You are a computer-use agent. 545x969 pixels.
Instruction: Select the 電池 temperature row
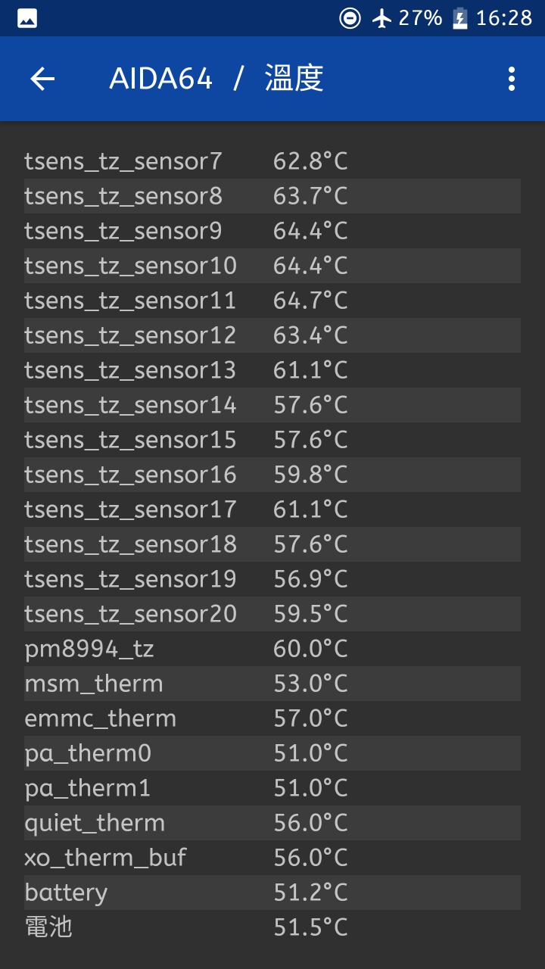[272, 927]
